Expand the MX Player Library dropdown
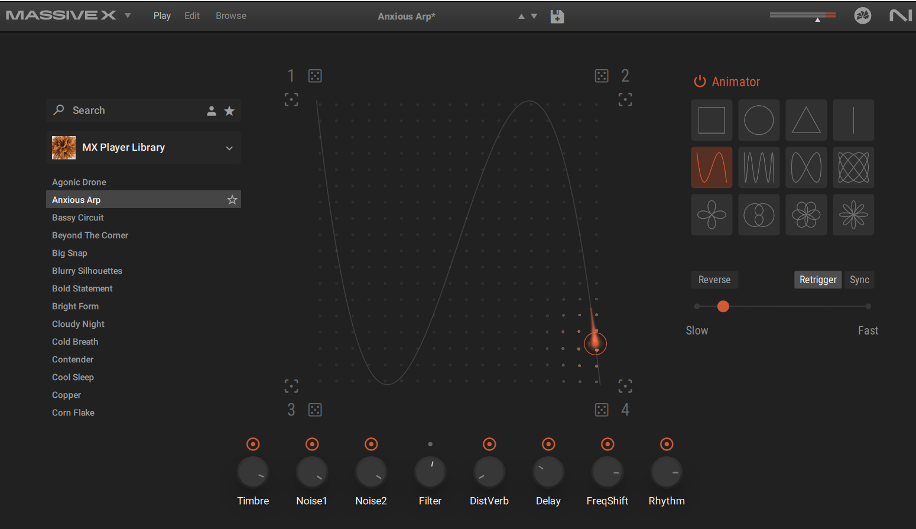 point(229,148)
